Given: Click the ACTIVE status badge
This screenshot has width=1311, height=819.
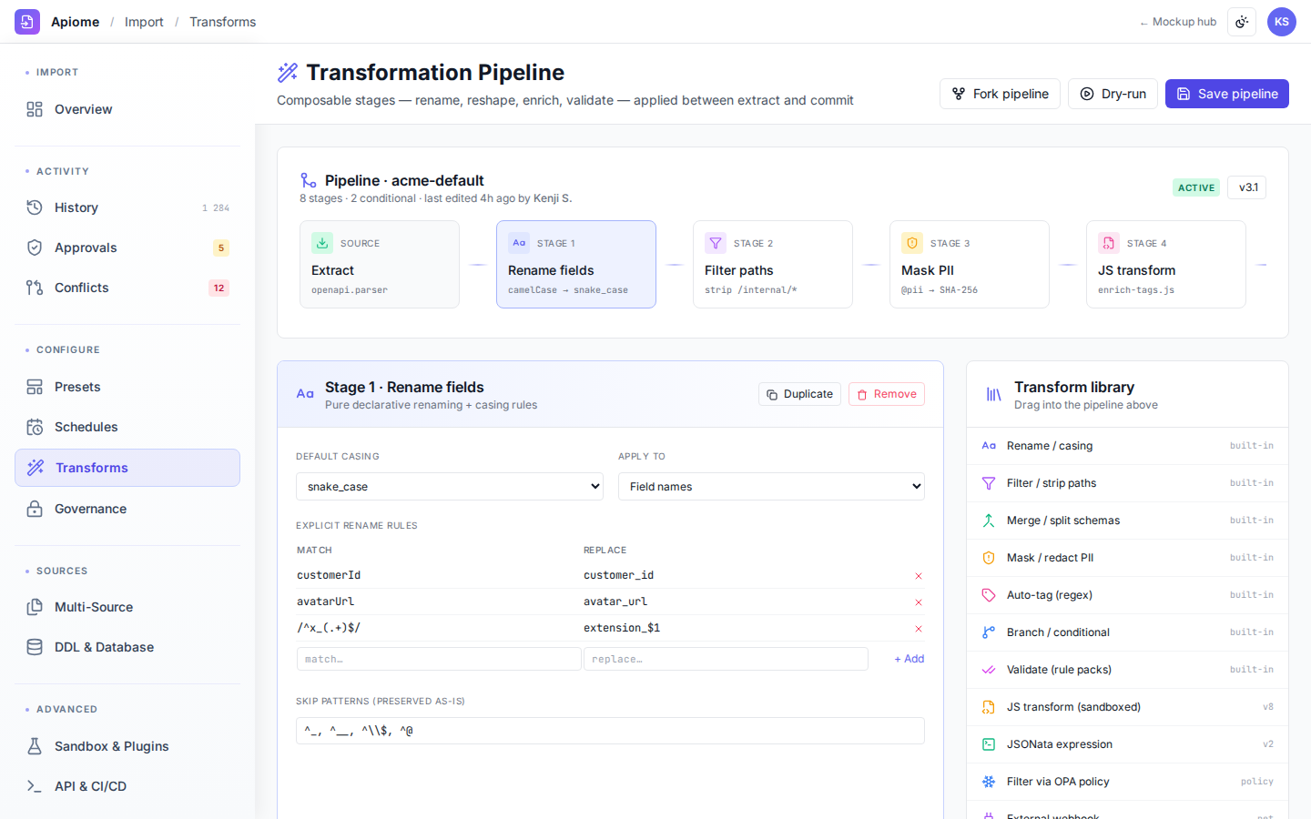Looking at the screenshot, I should [x=1196, y=187].
